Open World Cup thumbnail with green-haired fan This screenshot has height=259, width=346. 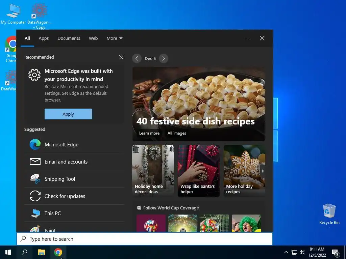coord(246,223)
